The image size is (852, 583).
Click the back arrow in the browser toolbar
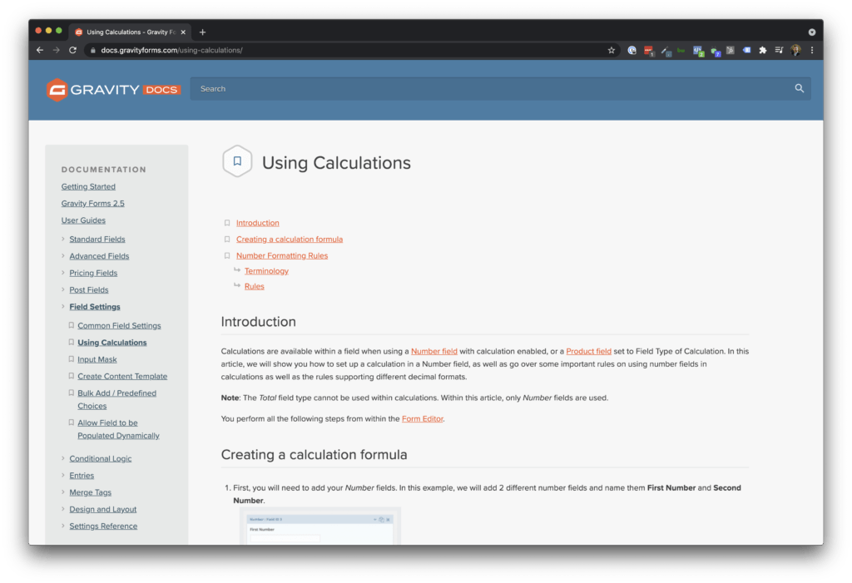(39, 50)
